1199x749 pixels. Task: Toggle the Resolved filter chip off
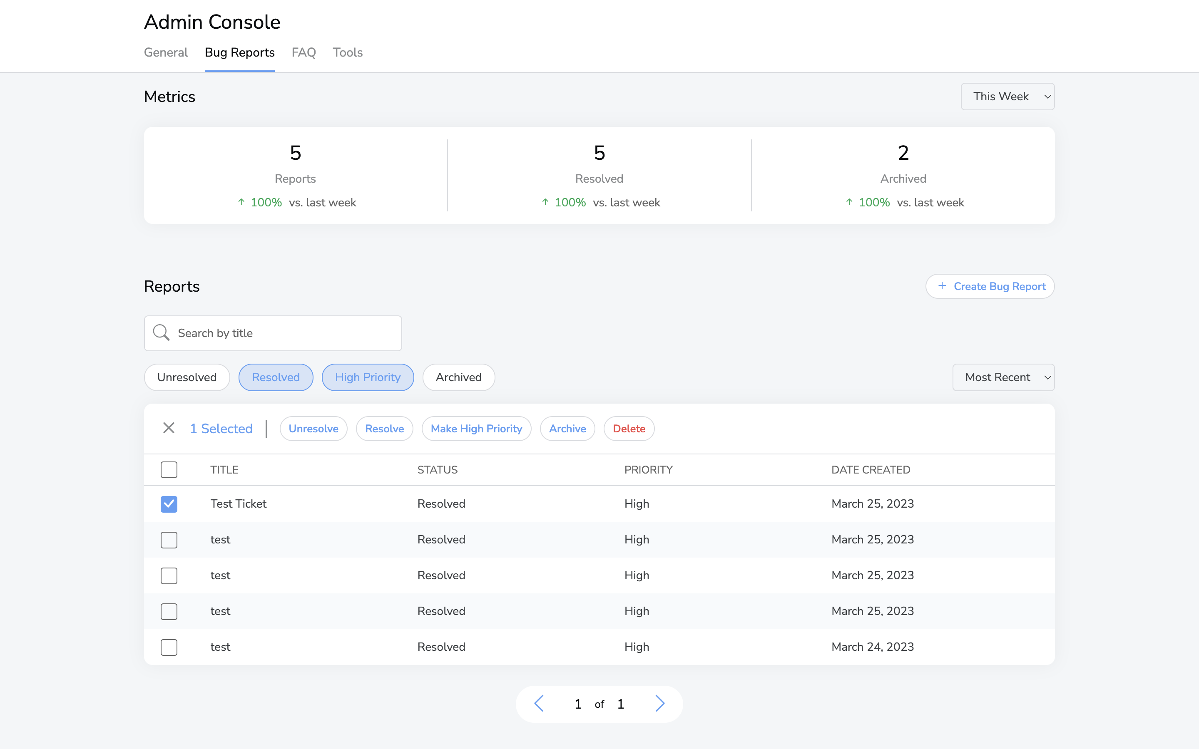[x=276, y=377]
